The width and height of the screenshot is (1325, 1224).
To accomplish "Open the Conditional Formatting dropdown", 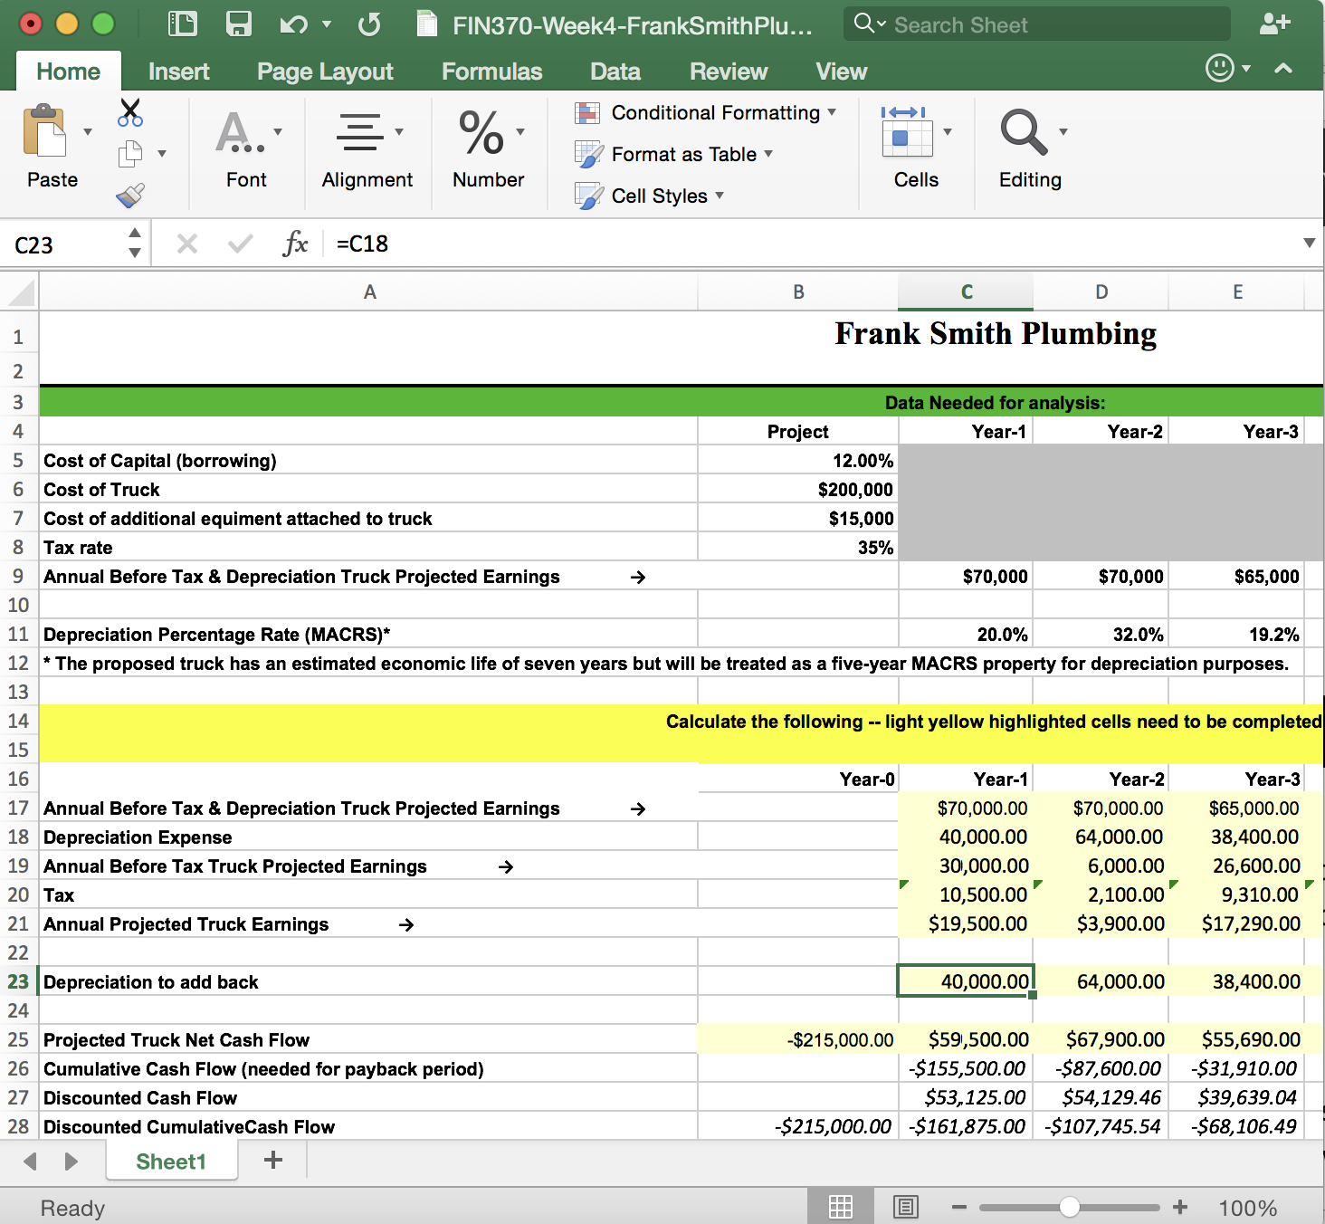I will (x=706, y=113).
